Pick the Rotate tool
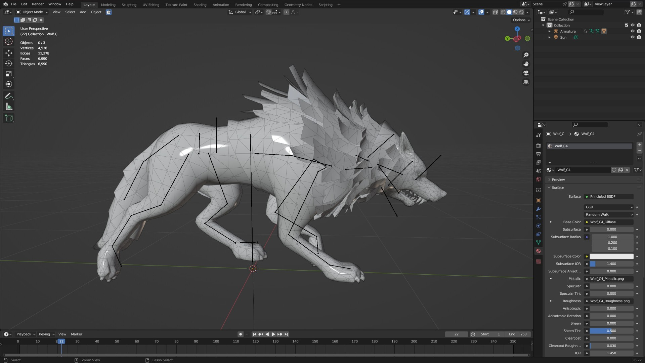This screenshot has width=645, height=363. (x=9, y=64)
